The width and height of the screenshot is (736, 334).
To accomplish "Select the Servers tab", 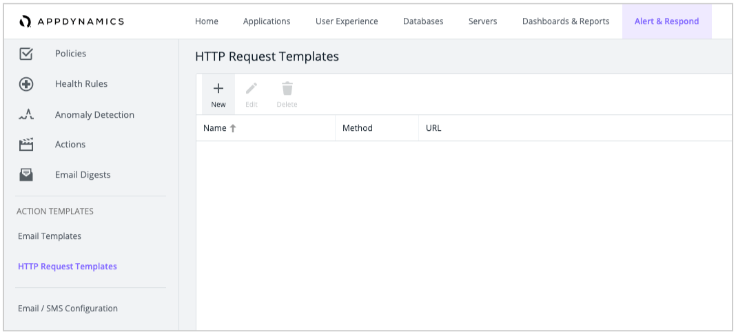I will (482, 21).
